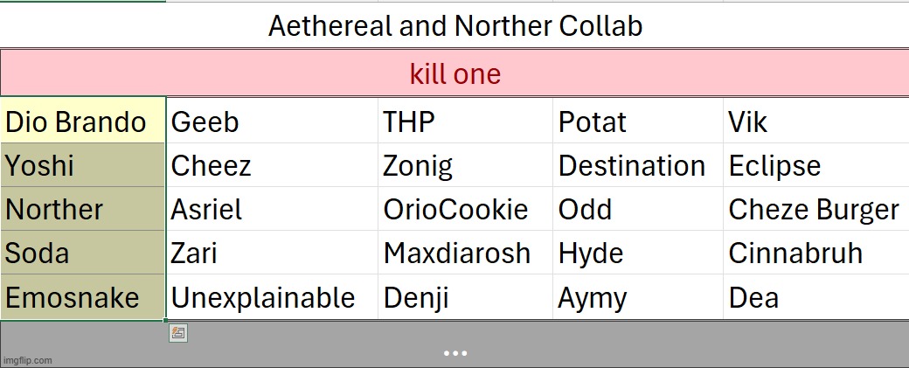Click the Yoshi cell

(83, 165)
